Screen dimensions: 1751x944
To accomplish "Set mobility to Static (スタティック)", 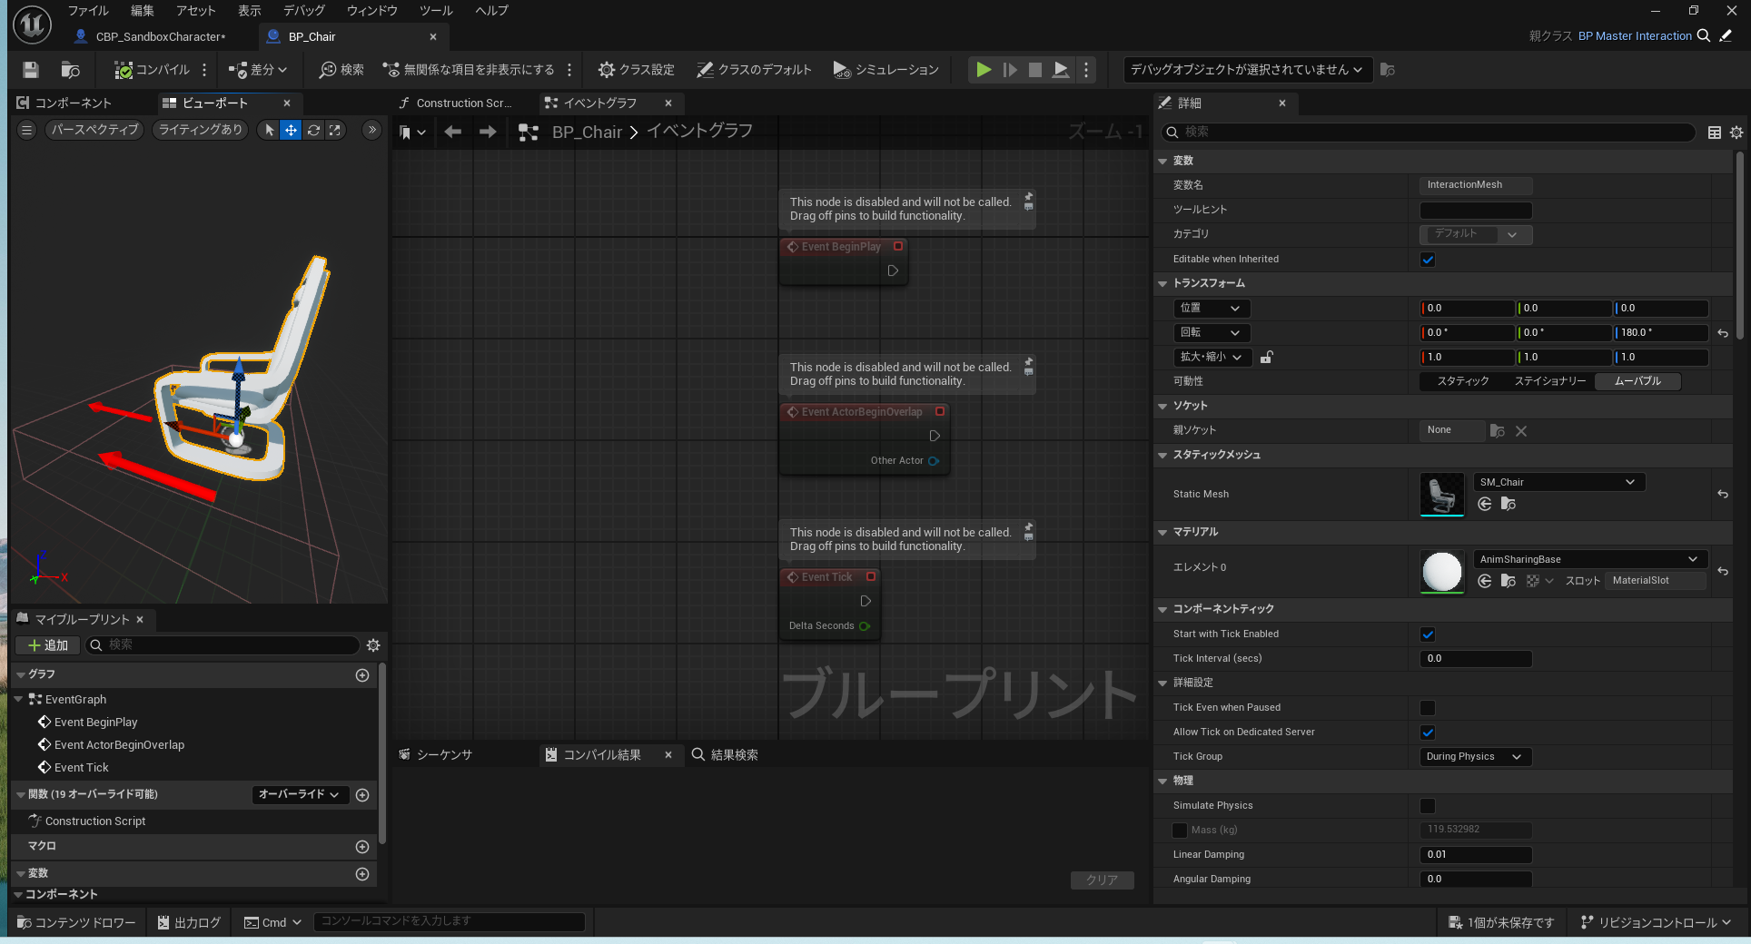I will coord(1462,382).
